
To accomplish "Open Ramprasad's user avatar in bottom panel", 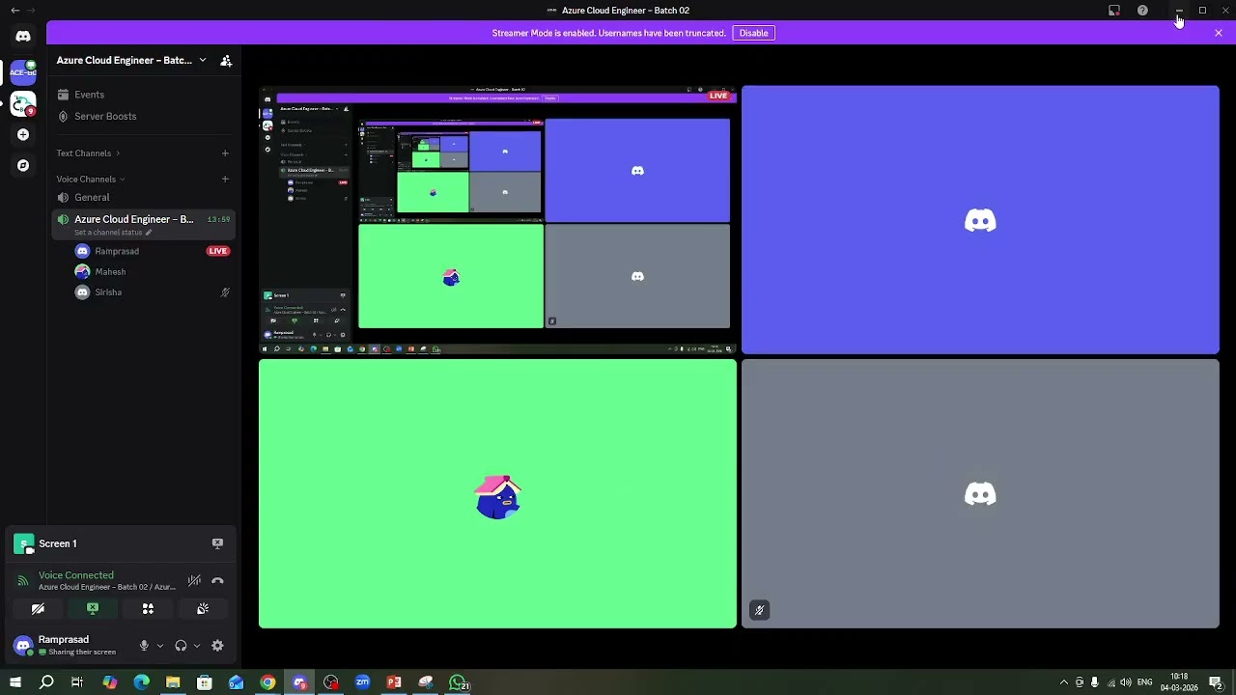I will pyautogui.click(x=23, y=645).
